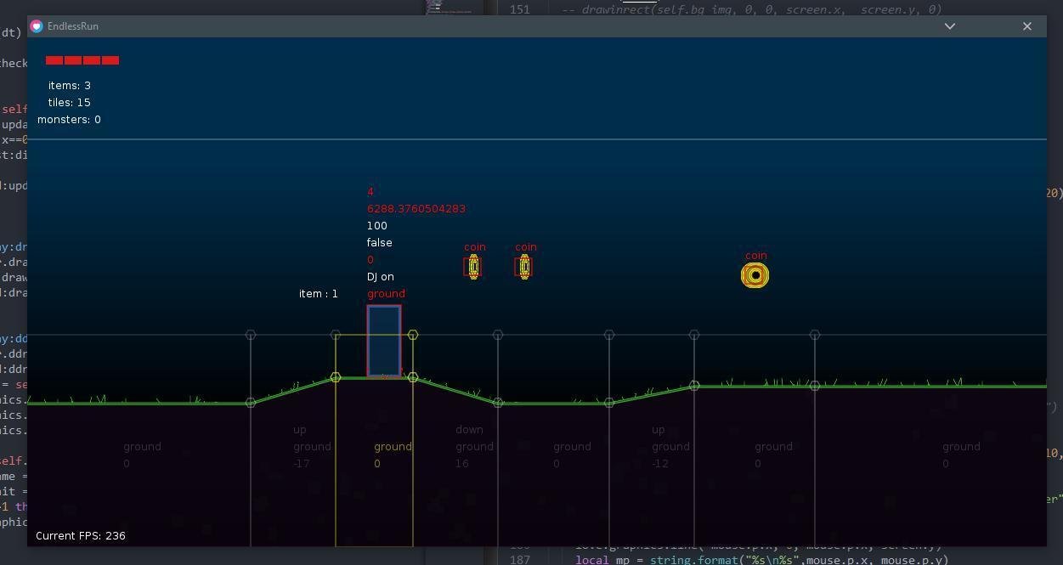Click the first red health bar segment

click(x=54, y=60)
